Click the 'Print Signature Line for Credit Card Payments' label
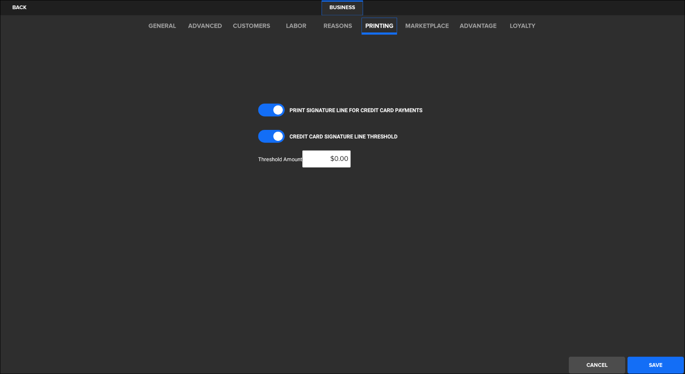The image size is (685, 374). [x=356, y=110]
